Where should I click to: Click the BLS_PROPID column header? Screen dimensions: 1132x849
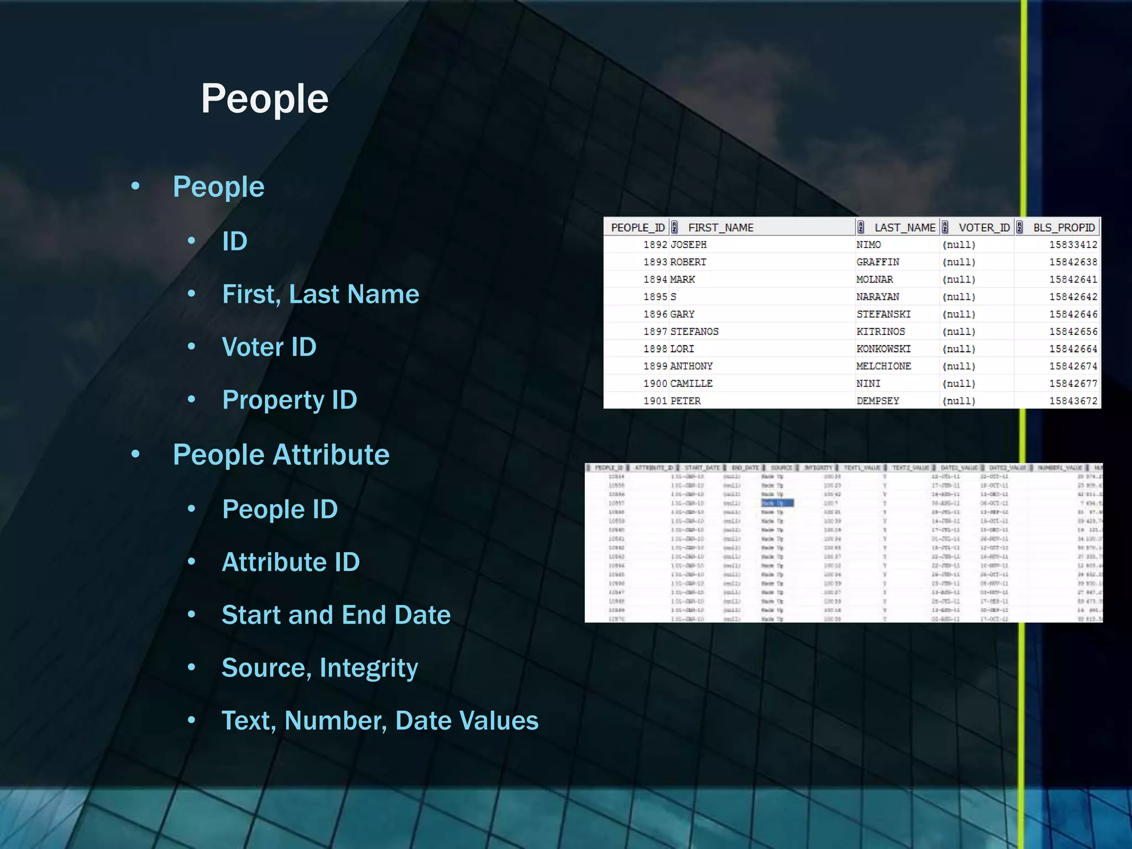coord(1063,227)
